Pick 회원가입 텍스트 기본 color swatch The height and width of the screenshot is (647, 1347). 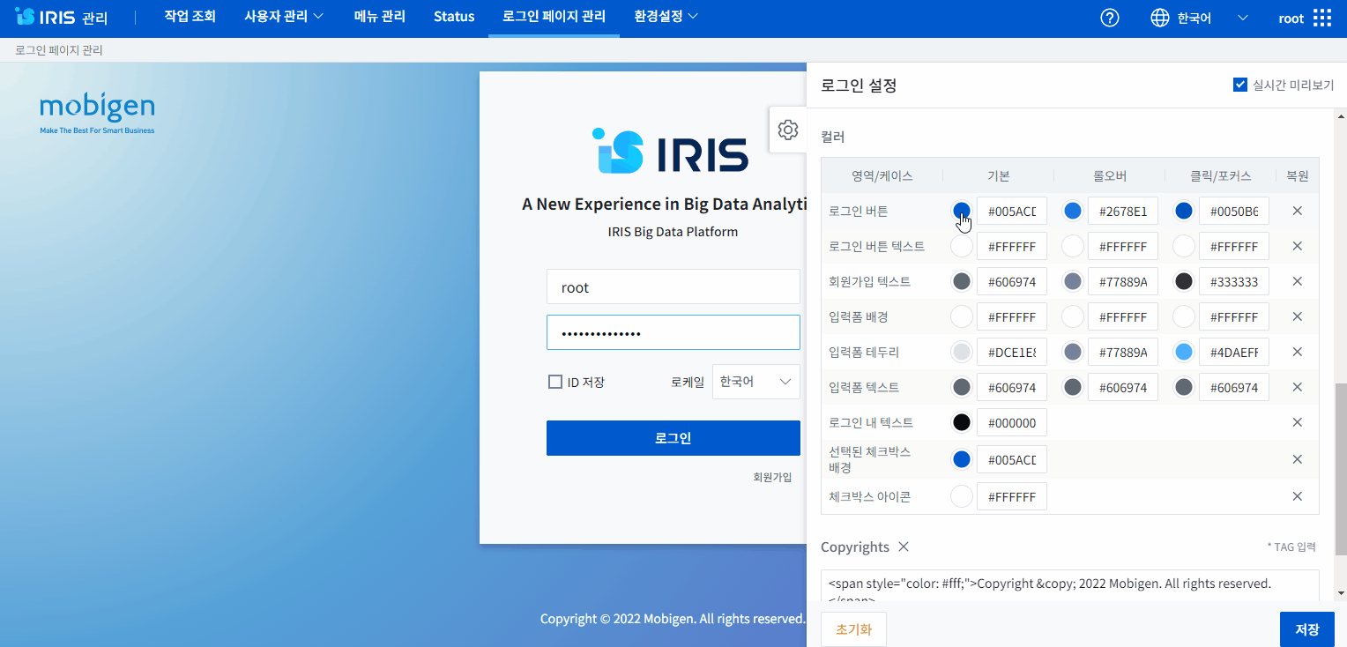click(x=962, y=281)
